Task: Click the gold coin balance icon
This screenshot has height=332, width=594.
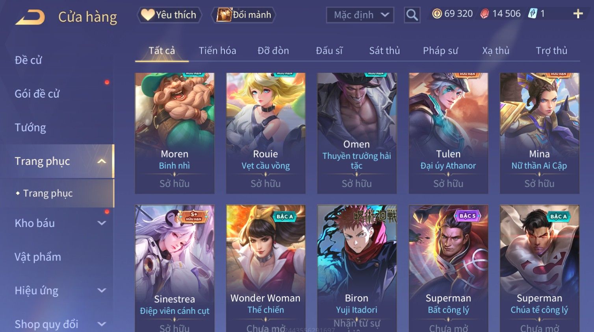Action: click(x=437, y=14)
